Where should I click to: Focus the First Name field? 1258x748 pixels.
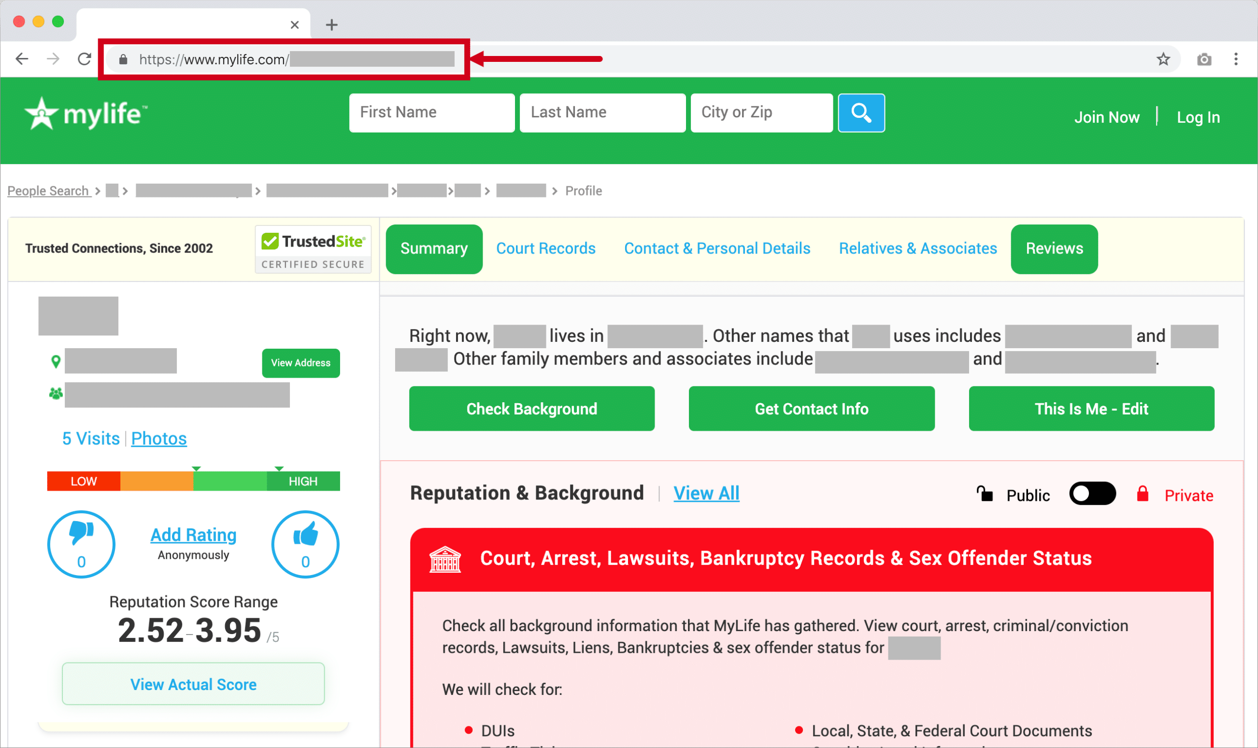(431, 113)
